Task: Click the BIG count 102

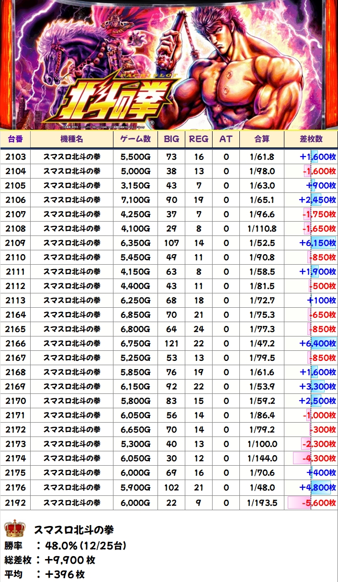Action: coord(171,488)
